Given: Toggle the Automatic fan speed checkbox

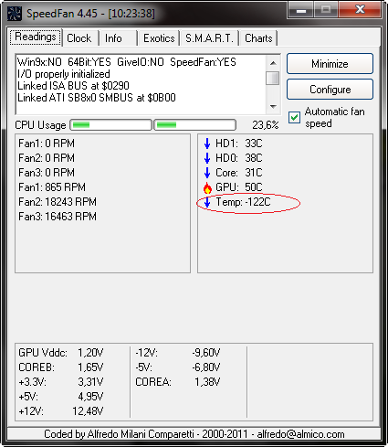Looking at the screenshot, I should 294,117.
